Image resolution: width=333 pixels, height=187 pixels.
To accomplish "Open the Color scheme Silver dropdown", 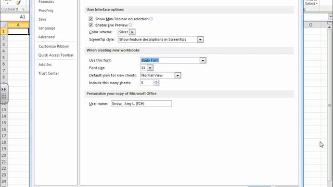I will [x=132, y=32].
